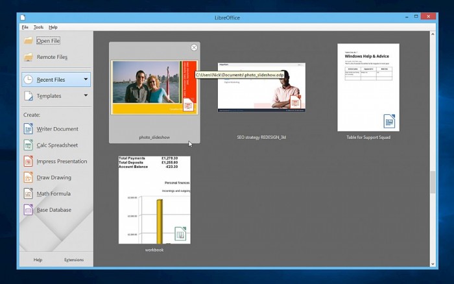This screenshot has height=284, width=454.
Task: Expand the Recent Files dropdown arrow
Action: click(86, 80)
